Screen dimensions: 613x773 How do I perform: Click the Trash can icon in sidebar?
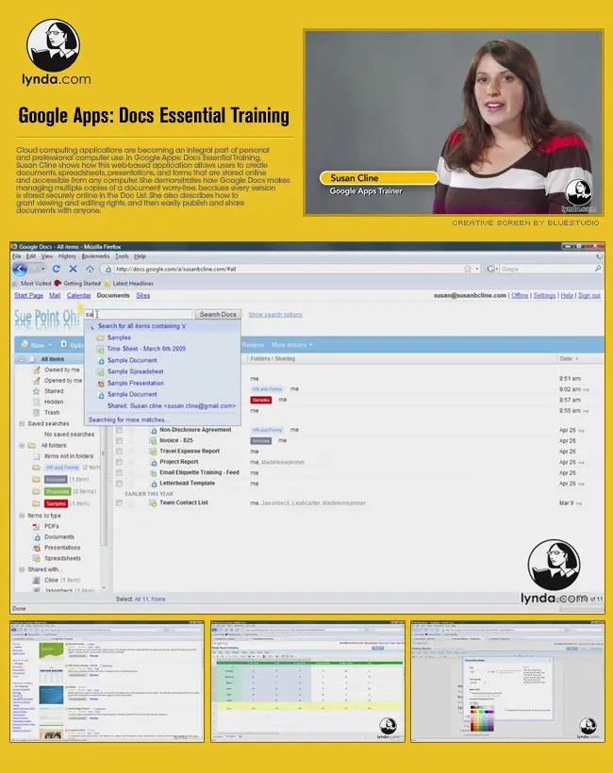click(x=37, y=413)
